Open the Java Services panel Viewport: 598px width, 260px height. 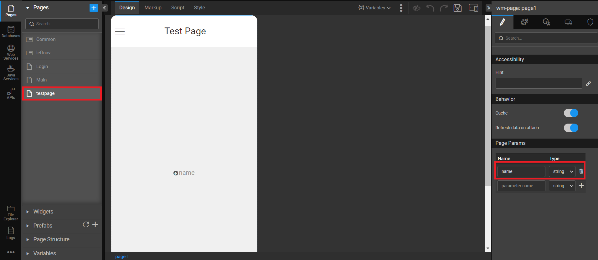tap(11, 73)
